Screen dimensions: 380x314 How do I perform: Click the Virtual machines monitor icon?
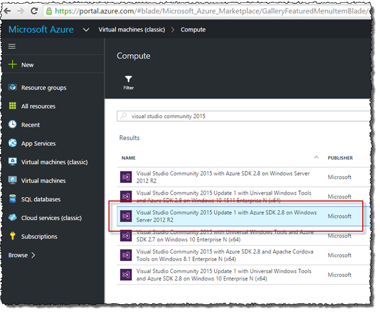[13, 180]
